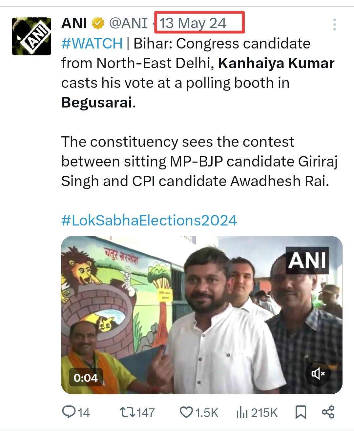The width and height of the screenshot is (354, 431).
Task: Like the tweet with the heart icon
Action: 186,412
